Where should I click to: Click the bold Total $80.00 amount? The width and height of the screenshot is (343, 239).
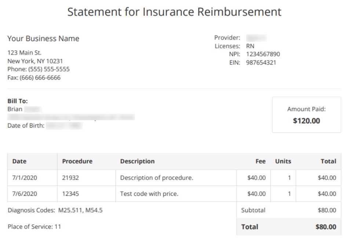[325, 227]
